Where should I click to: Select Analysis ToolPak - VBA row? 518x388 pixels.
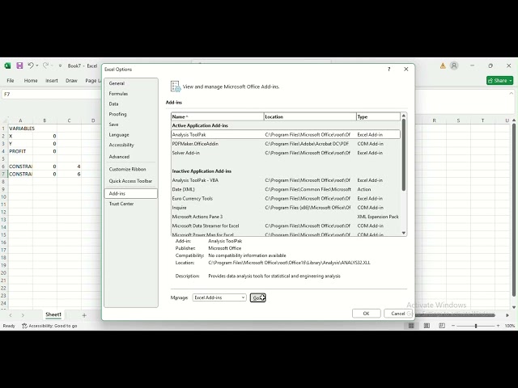pyautogui.click(x=286, y=180)
